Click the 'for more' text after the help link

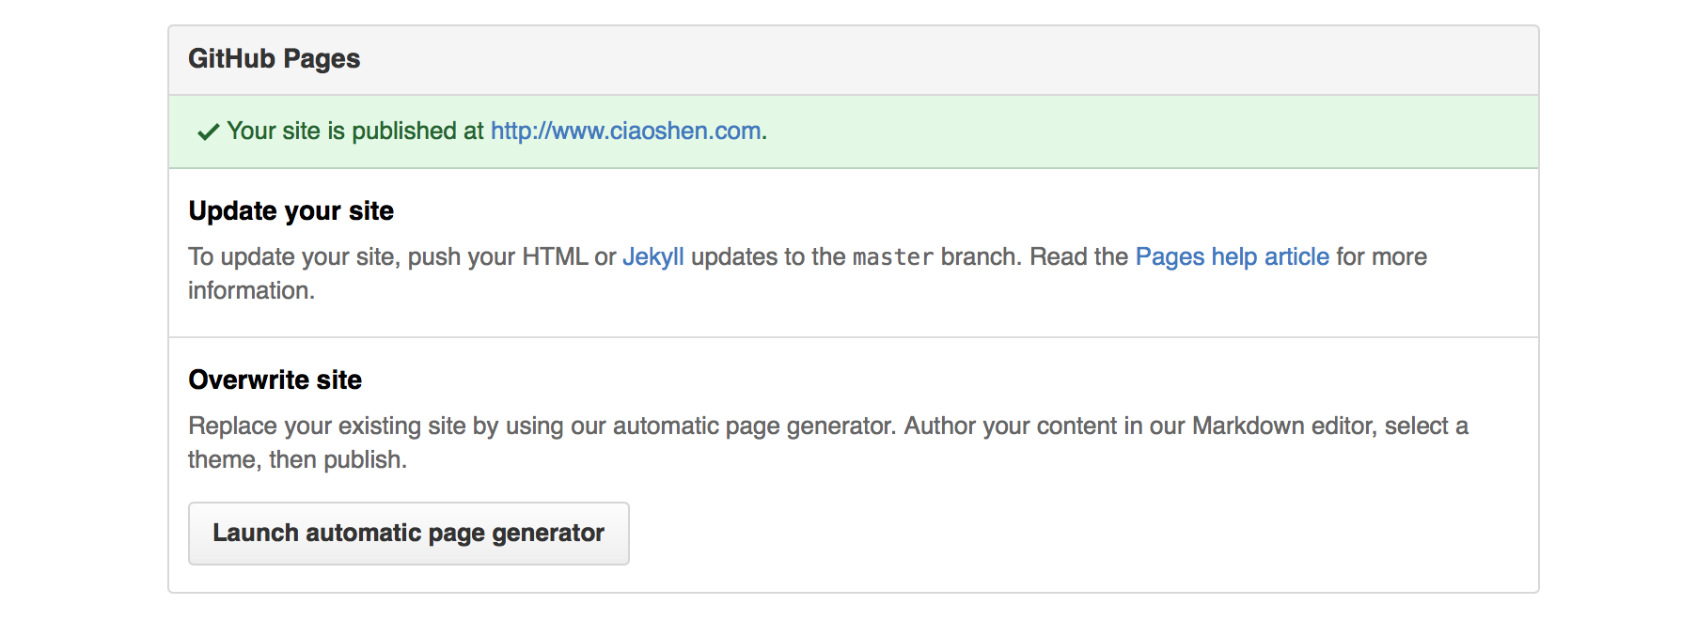pos(1382,257)
